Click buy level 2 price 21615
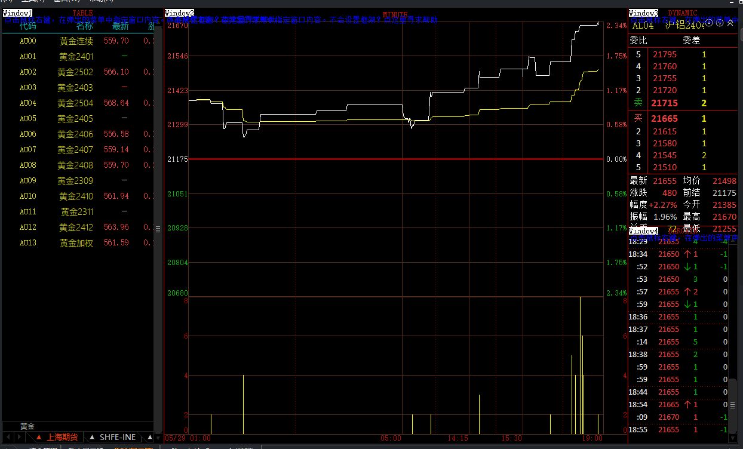743x449 pixels. [x=665, y=131]
